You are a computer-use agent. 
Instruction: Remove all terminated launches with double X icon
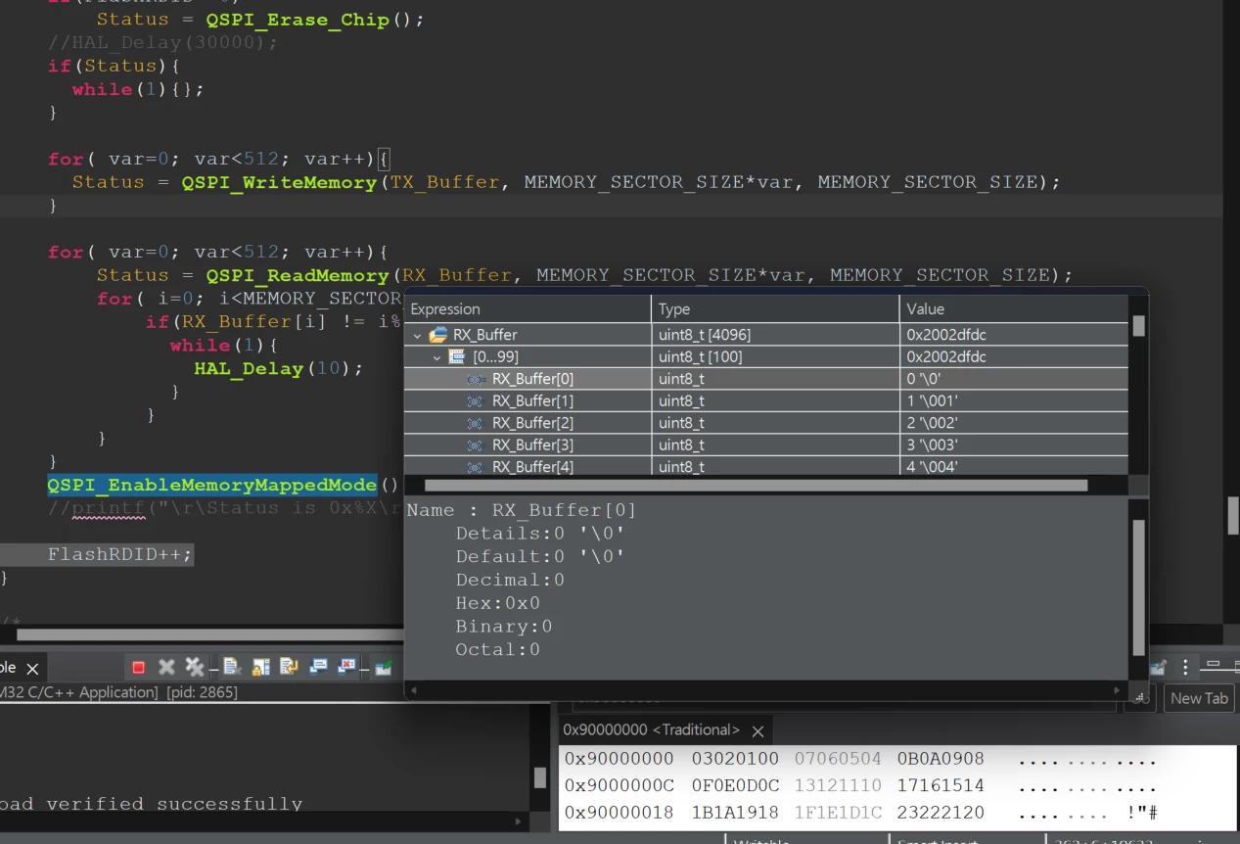click(x=195, y=668)
